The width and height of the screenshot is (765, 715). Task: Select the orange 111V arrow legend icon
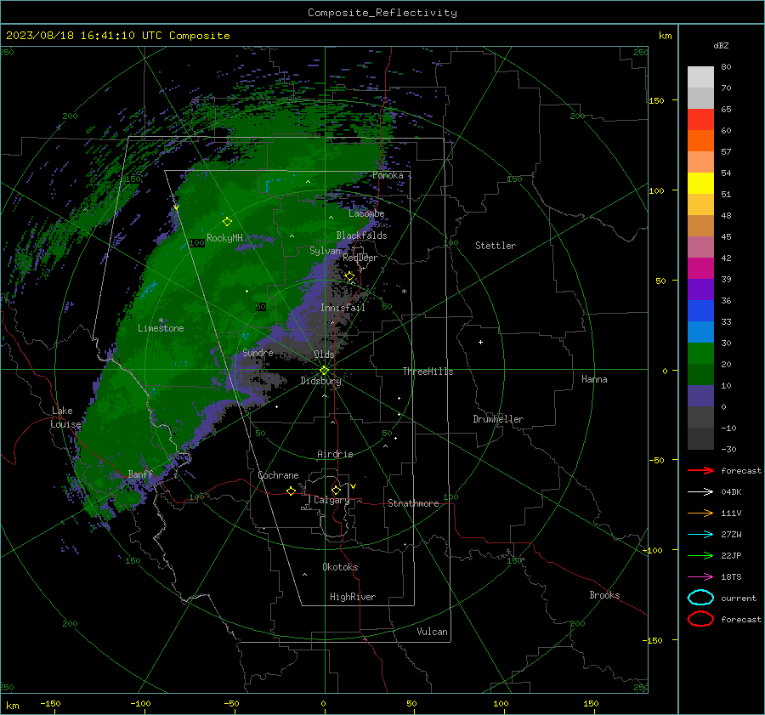point(700,513)
